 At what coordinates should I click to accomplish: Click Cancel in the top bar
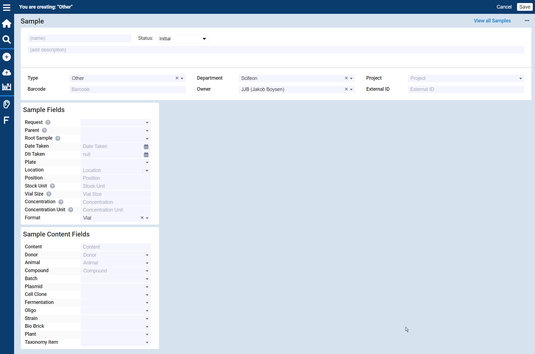(504, 7)
